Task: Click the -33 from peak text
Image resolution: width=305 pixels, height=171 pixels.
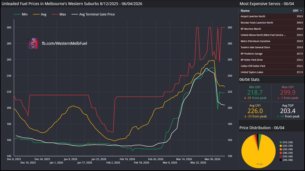Action: pos(255,117)
